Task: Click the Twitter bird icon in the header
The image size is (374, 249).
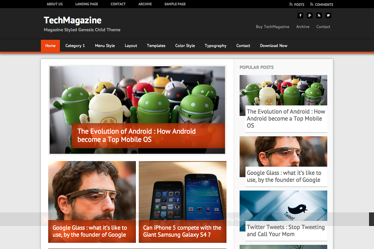Action: (328, 15)
